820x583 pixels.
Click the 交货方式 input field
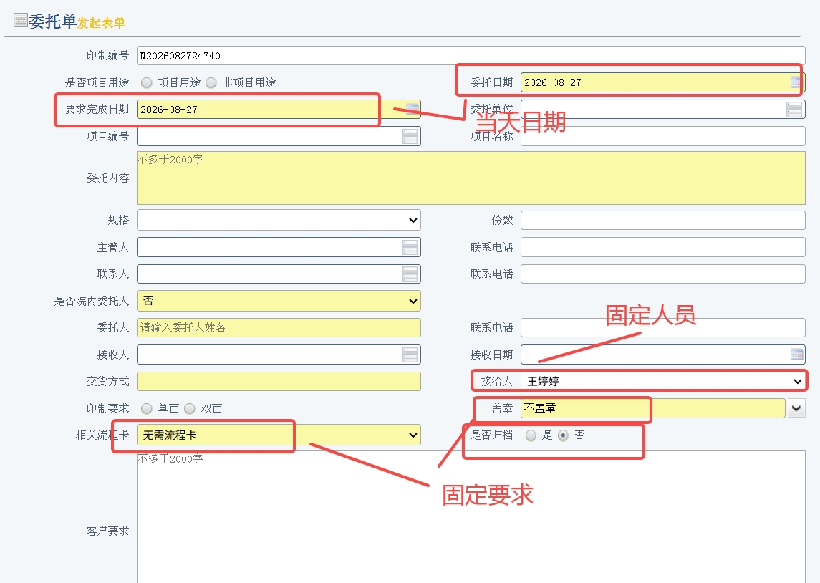coord(279,381)
